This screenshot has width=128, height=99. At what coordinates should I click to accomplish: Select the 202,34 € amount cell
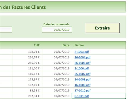27,96
